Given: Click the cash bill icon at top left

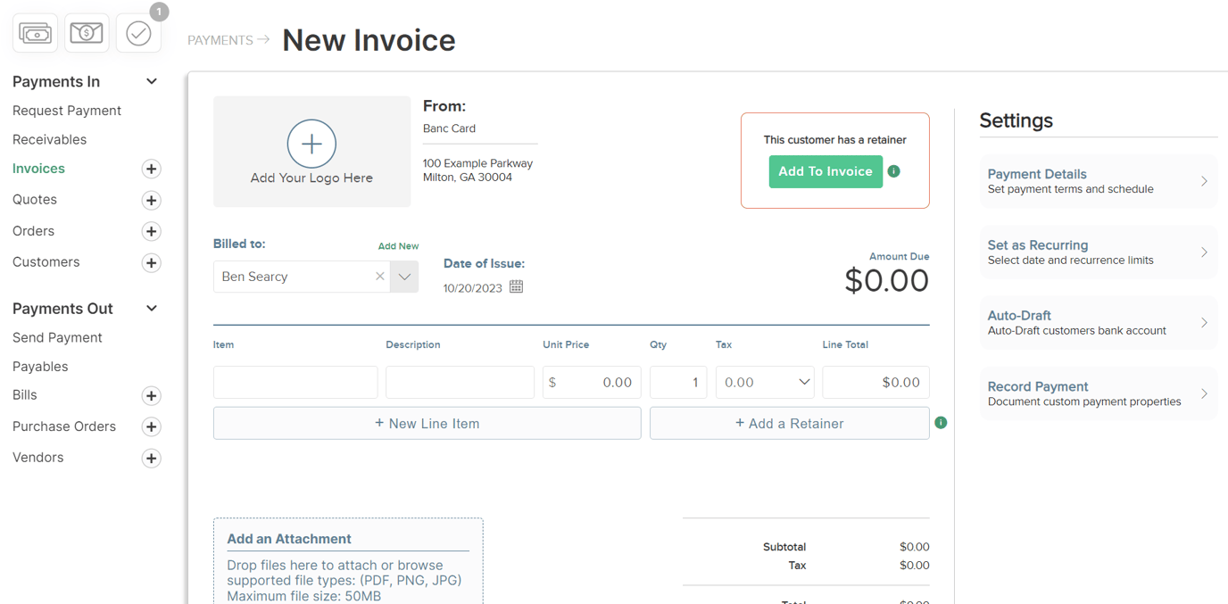Looking at the screenshot, I should (35, 34).
